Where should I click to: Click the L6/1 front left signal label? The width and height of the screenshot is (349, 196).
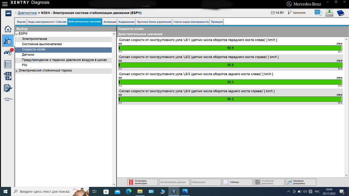point(198,40)
